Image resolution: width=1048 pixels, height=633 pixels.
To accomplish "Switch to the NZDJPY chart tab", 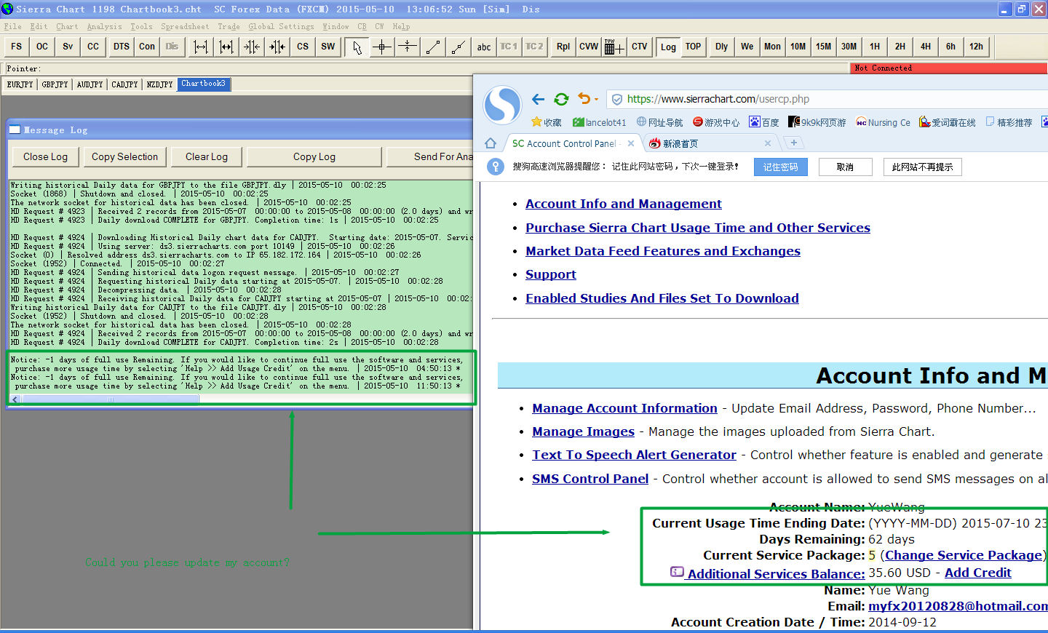I will tap(160, 84).
